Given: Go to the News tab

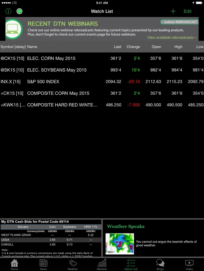Looking at the screenshot, I should [x=43, y=264].
